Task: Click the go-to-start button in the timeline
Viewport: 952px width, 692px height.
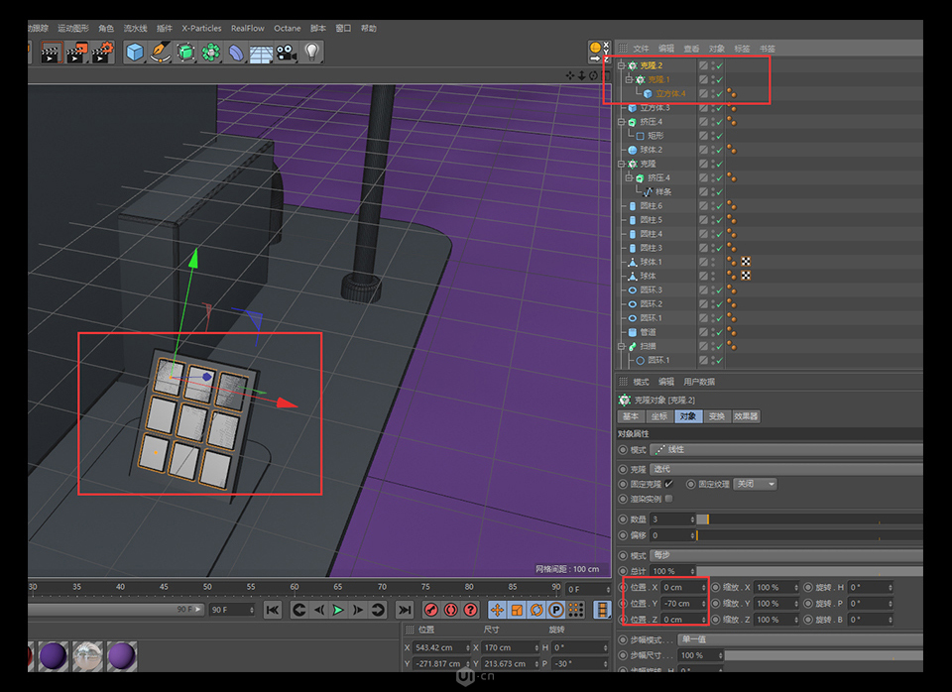Action: [x=273, y=610]
